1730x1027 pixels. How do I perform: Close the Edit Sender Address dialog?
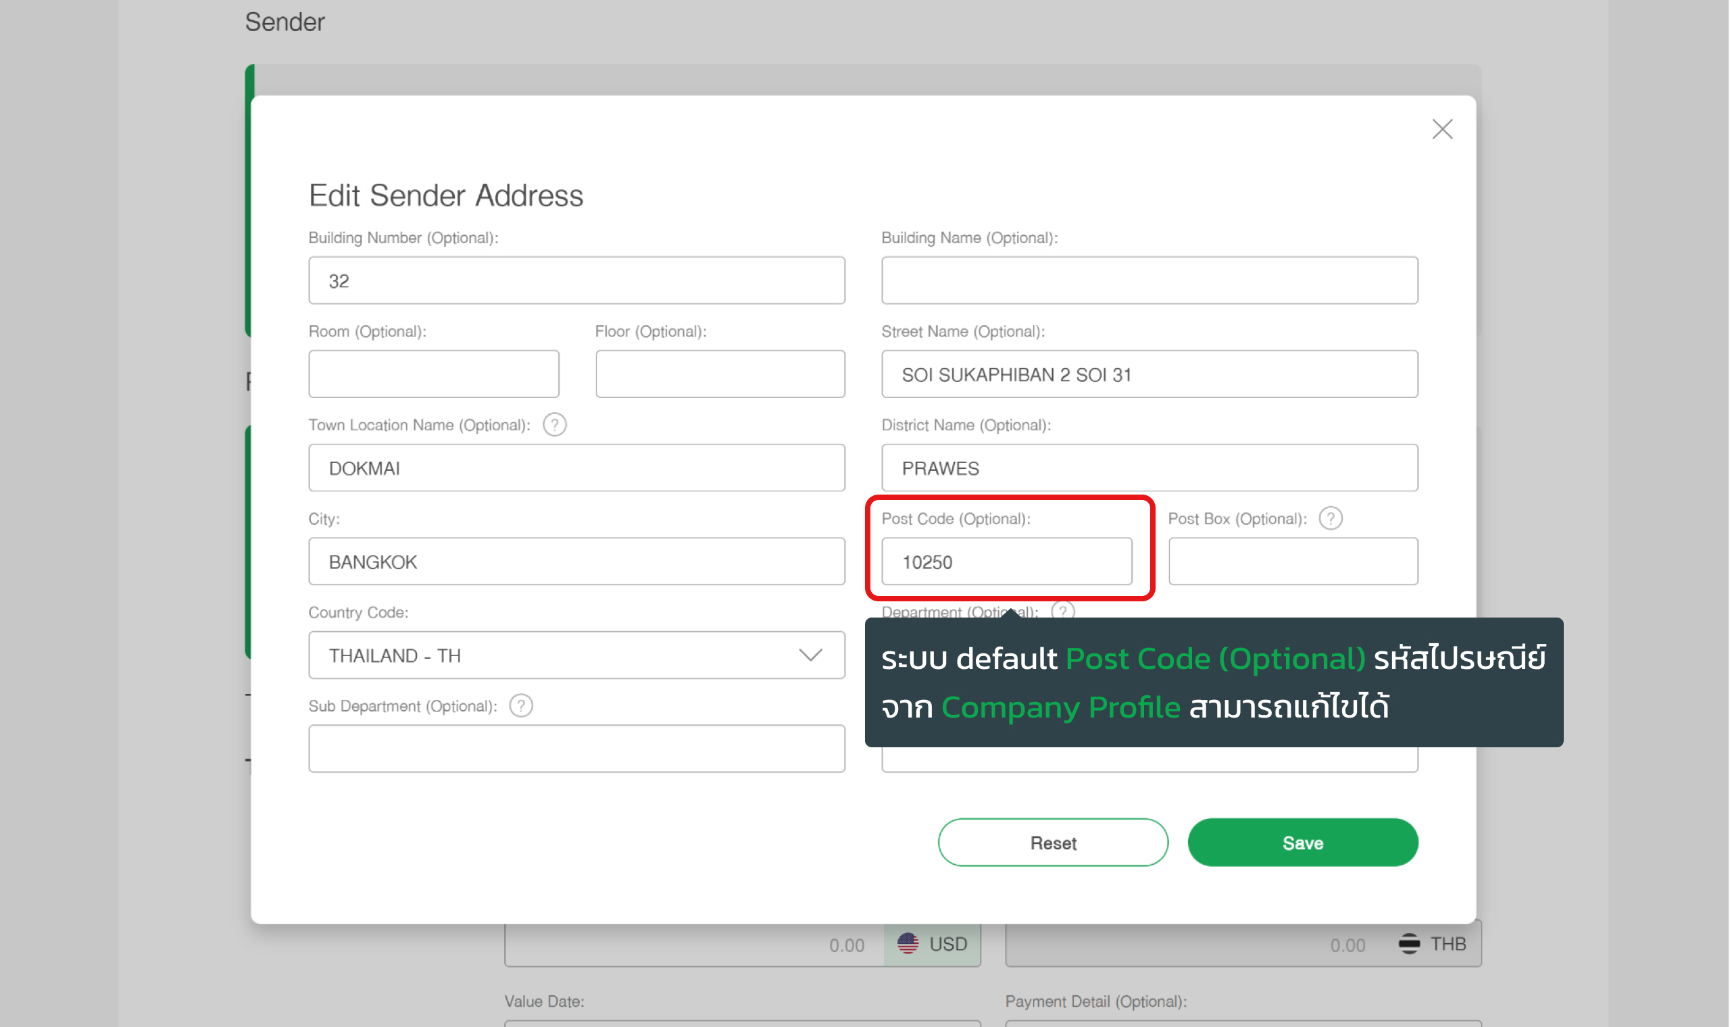1443,130
